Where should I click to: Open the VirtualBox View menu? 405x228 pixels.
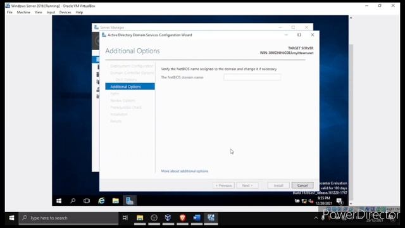38,12
